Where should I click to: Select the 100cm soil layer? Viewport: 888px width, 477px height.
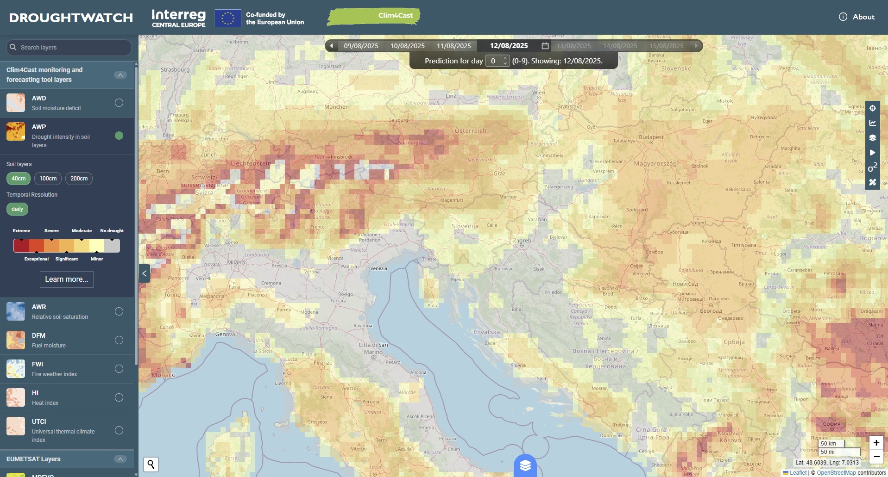pyautogui.click(x=48, y=179)
